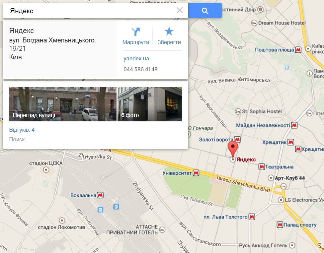Save place with Зберегти star icon
The height and width of the screenshot is (253, 324).
point(169,31)
